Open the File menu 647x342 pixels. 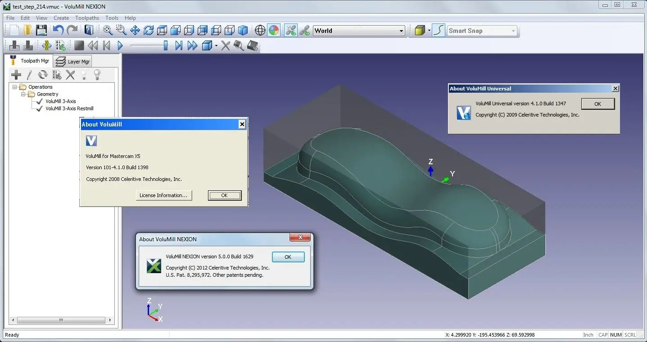click(x=10, y=18)
